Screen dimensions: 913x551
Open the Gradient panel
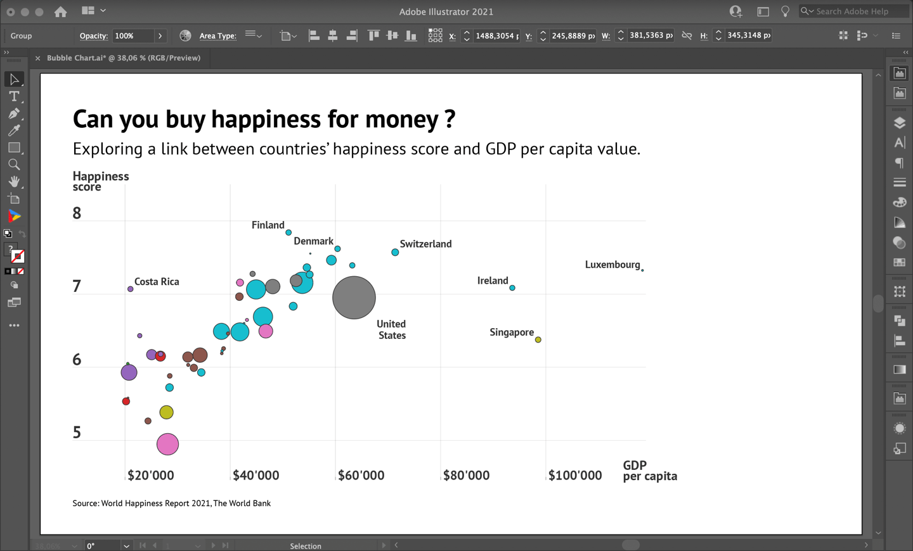(x=900, y=222)
